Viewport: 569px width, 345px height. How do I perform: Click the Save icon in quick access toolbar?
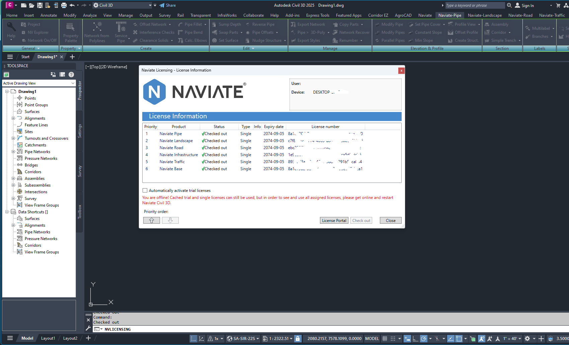[39, 5]
